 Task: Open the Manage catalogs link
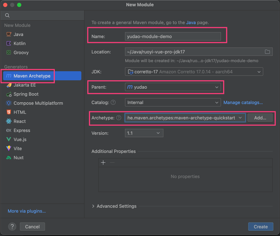coord(243,103)
